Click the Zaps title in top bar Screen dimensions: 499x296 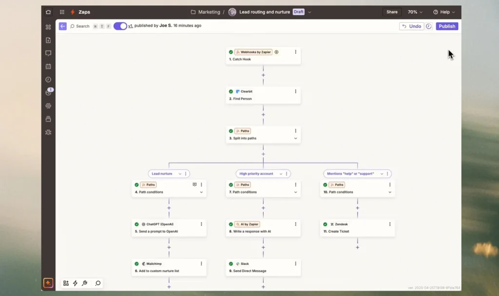click(x=84, y=12)
